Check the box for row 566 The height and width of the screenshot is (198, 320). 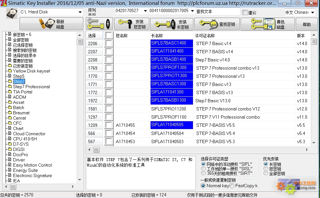coord(109,133)
